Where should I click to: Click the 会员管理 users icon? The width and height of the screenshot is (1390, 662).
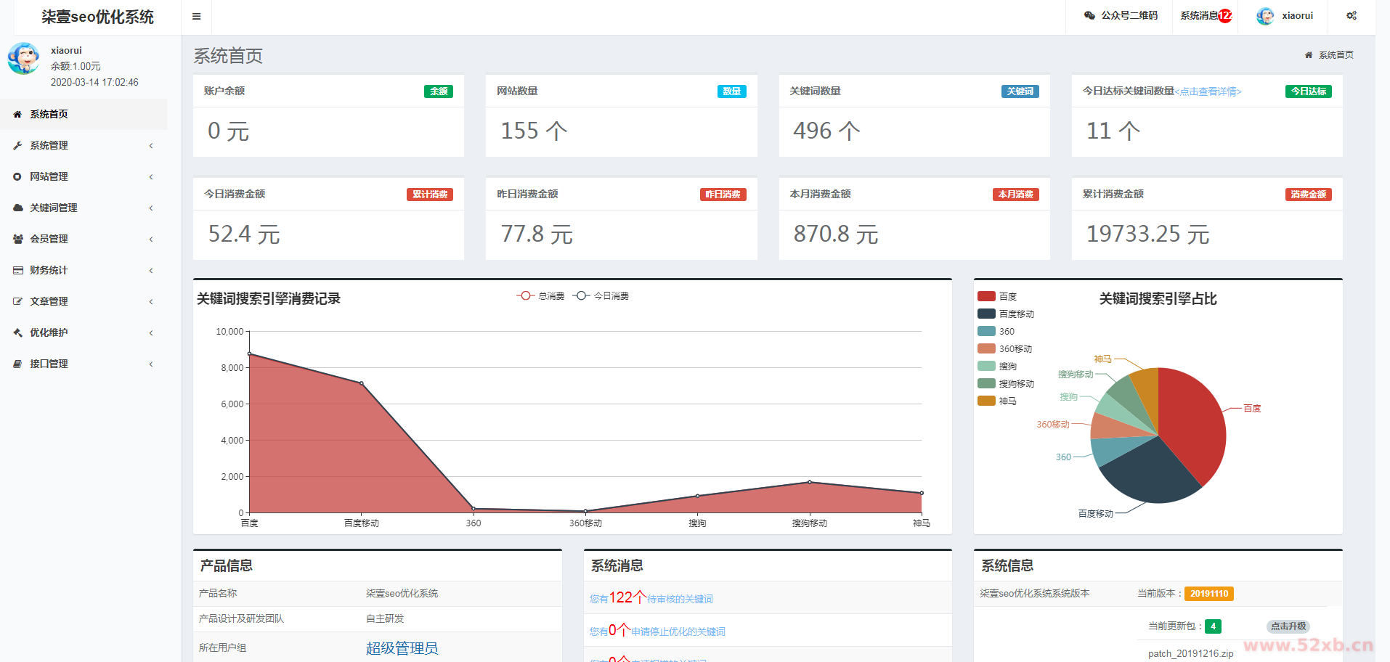17,238
